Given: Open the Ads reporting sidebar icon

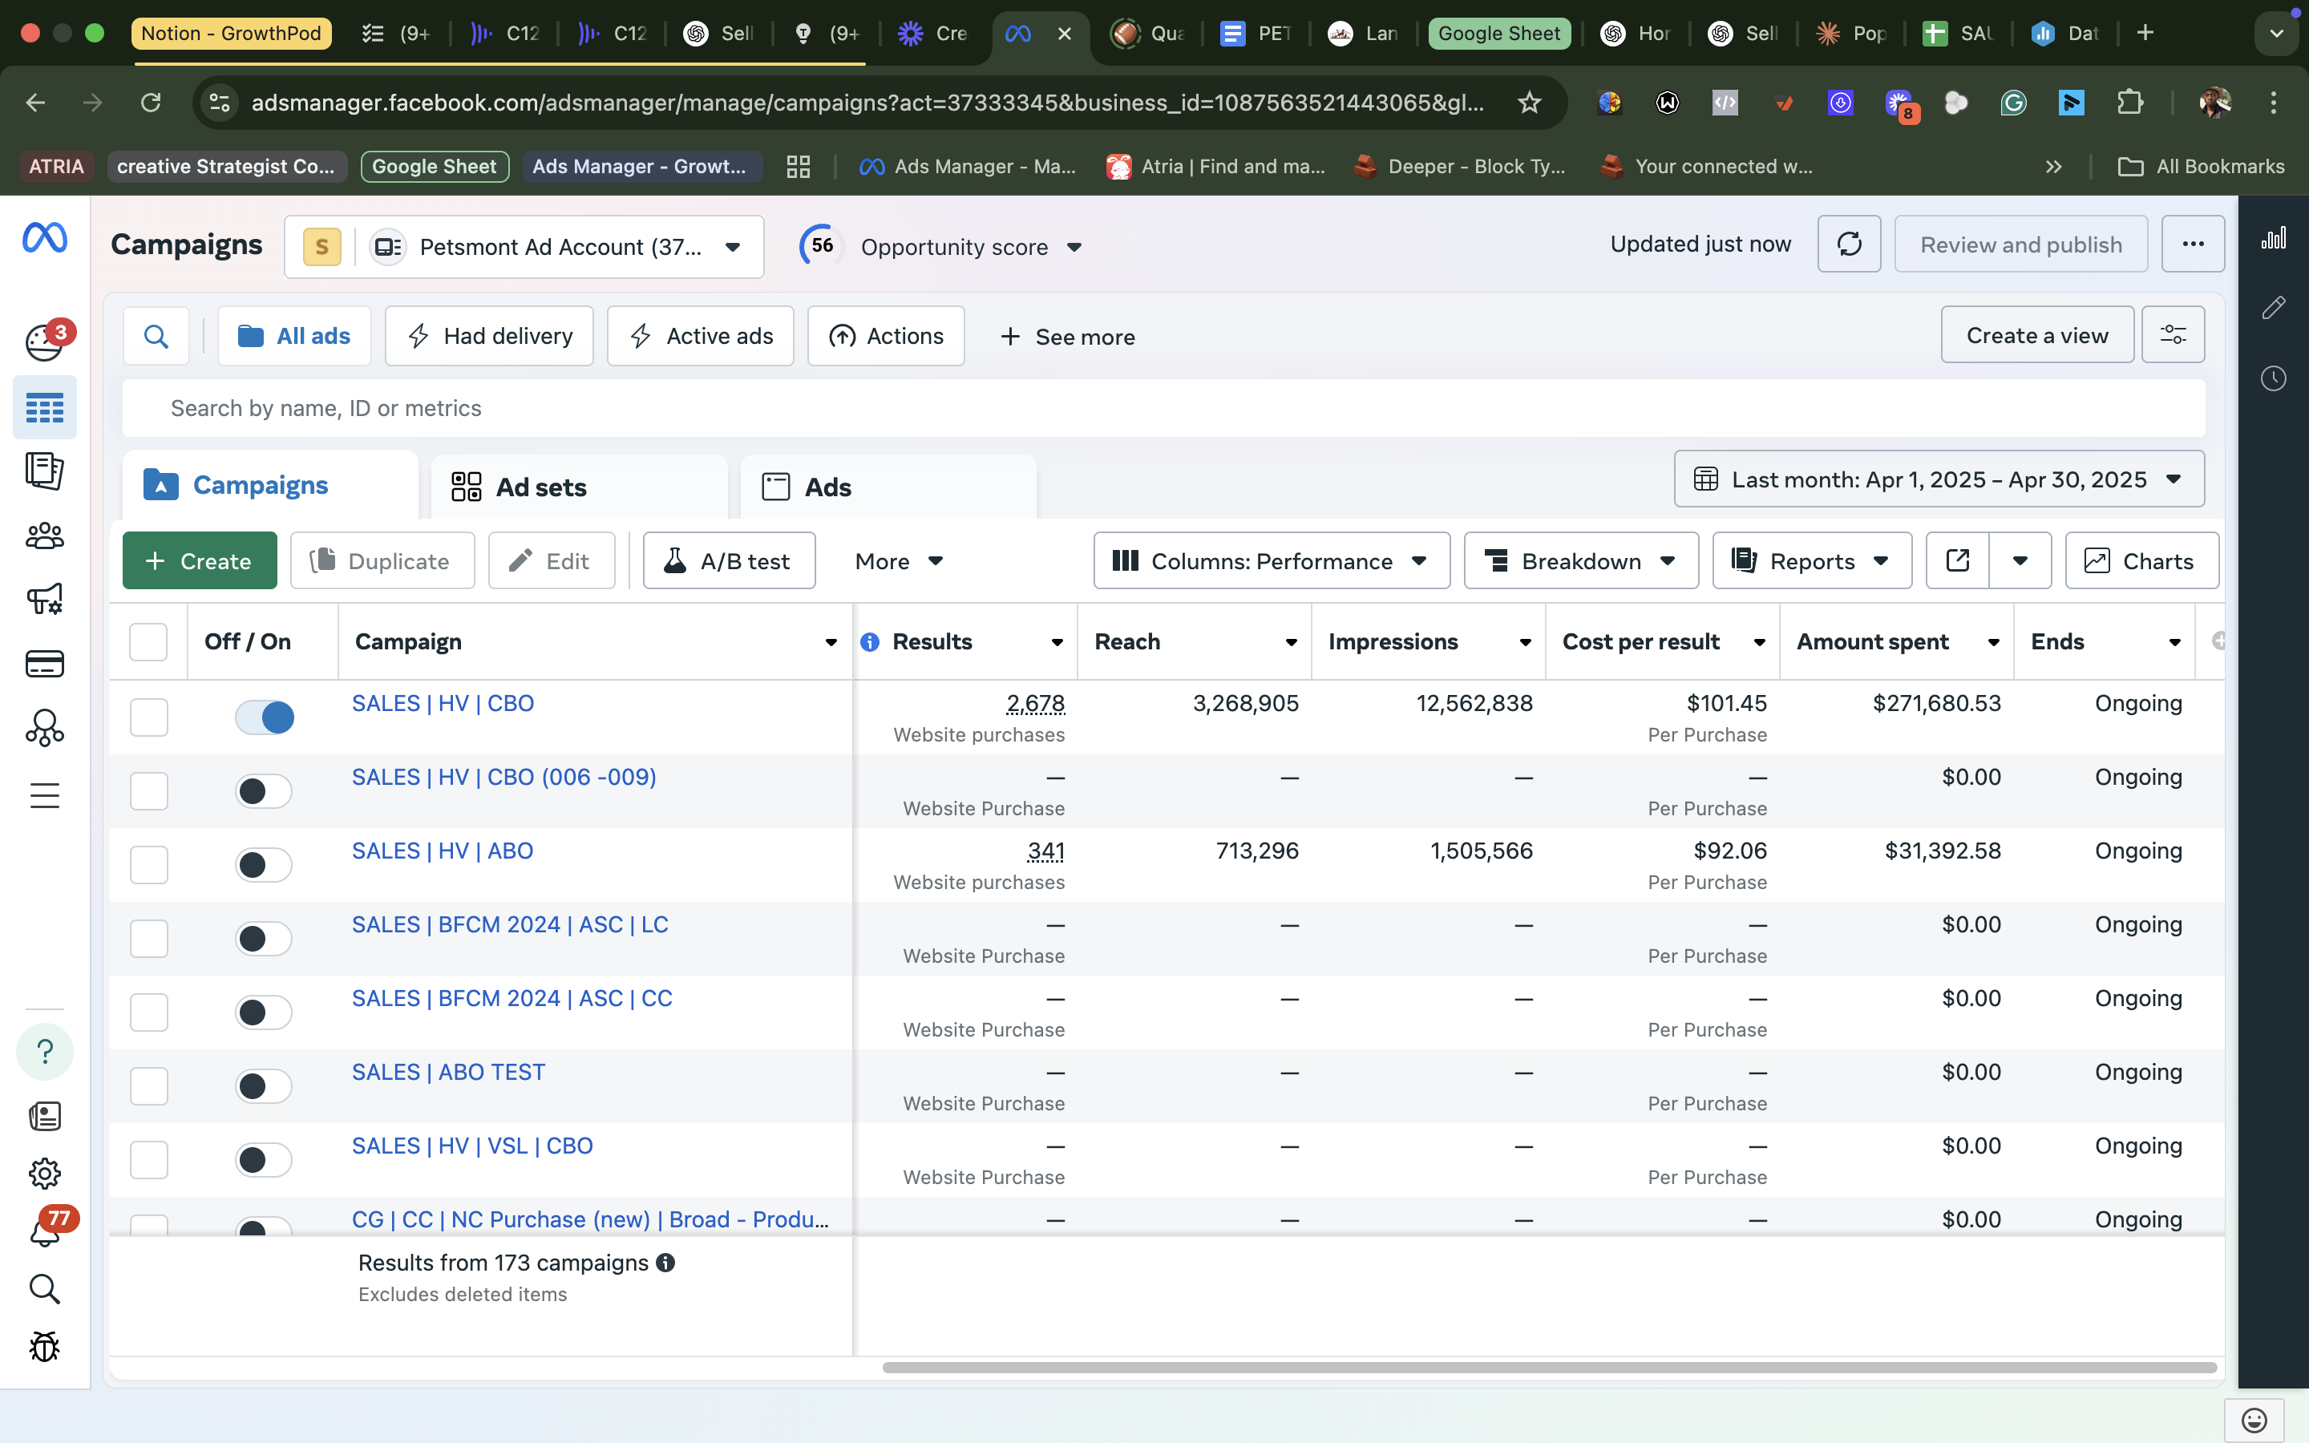Looking at the screenshot, I should click(45, 471).
